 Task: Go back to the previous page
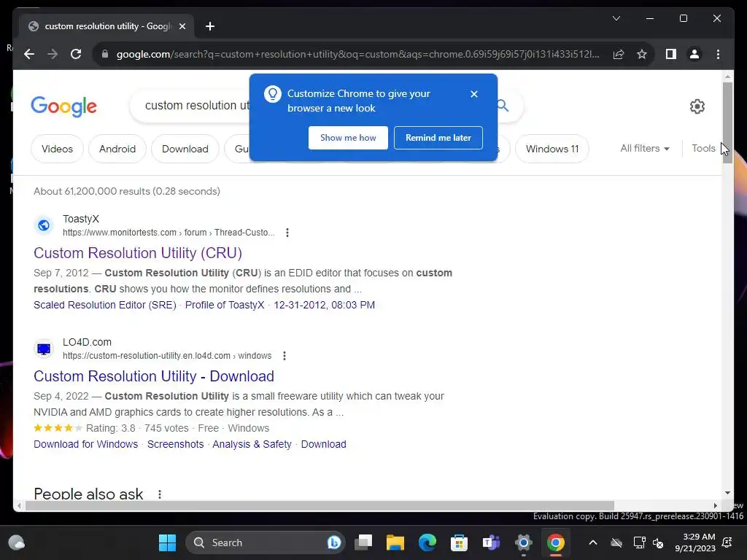29,54
